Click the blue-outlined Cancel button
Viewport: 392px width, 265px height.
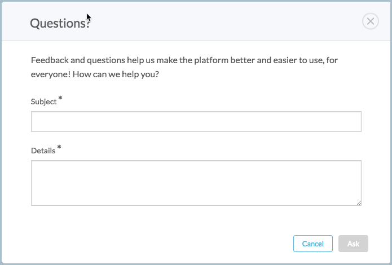312,244
